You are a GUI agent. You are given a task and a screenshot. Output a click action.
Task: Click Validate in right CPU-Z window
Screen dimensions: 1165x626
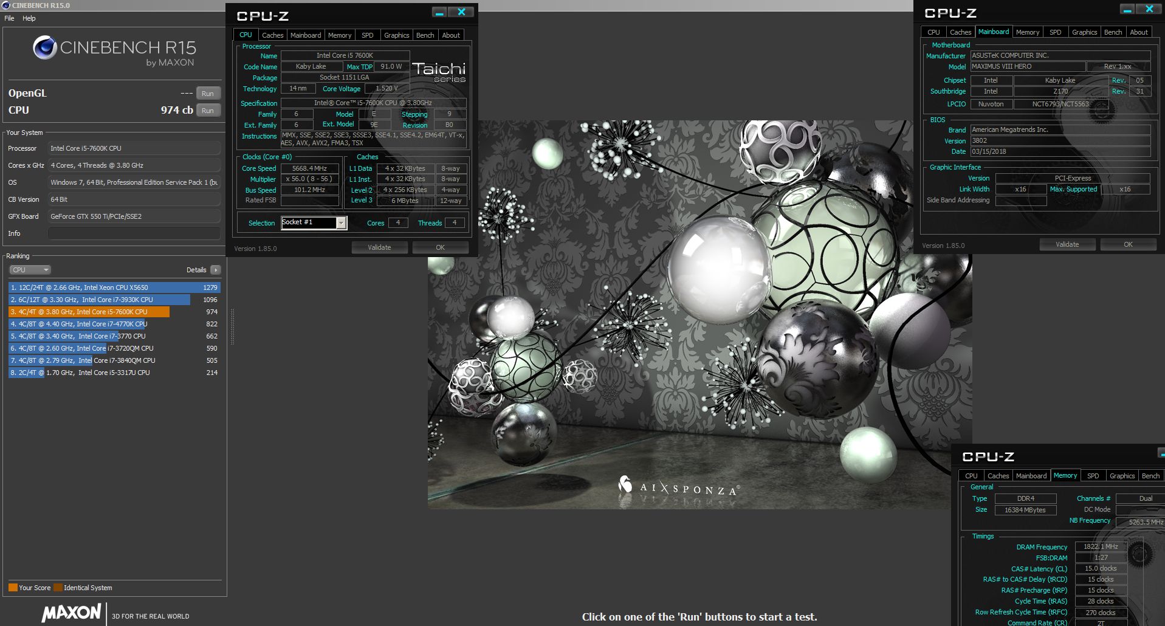pyautogui.click(x=1068, y=244)
